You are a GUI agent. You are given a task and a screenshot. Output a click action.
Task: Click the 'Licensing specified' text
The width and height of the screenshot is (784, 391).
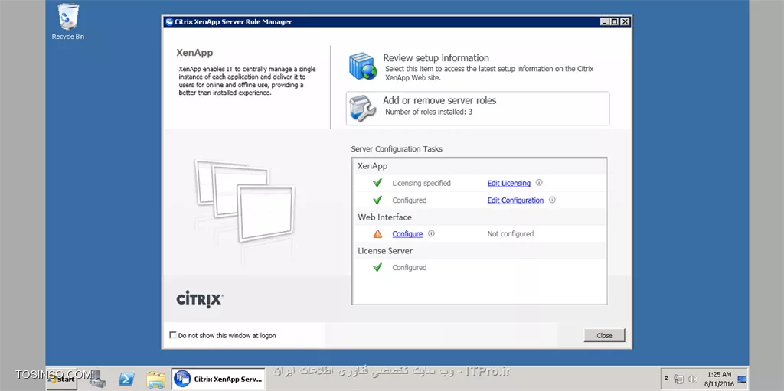422,183
